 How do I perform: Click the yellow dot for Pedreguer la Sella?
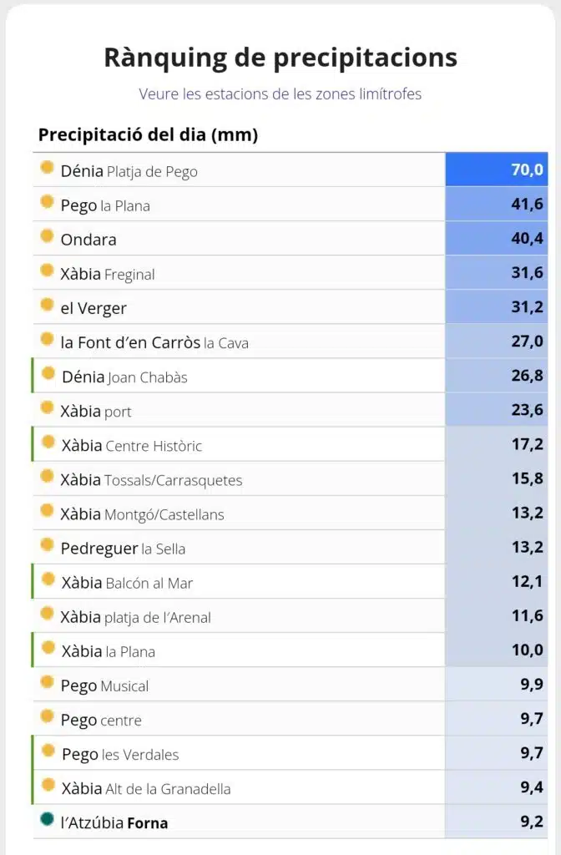(47, 544)
